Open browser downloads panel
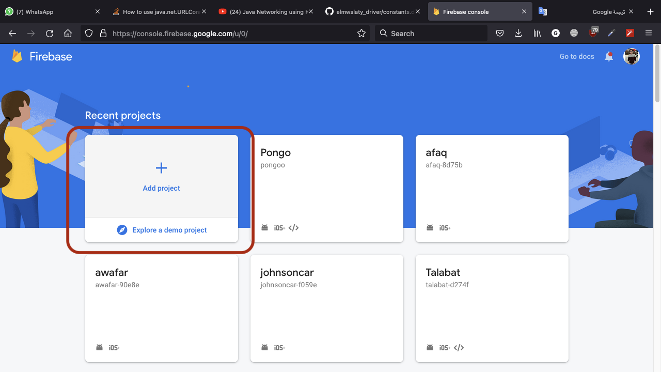This screenshot has height=372, width=661. 518,33
